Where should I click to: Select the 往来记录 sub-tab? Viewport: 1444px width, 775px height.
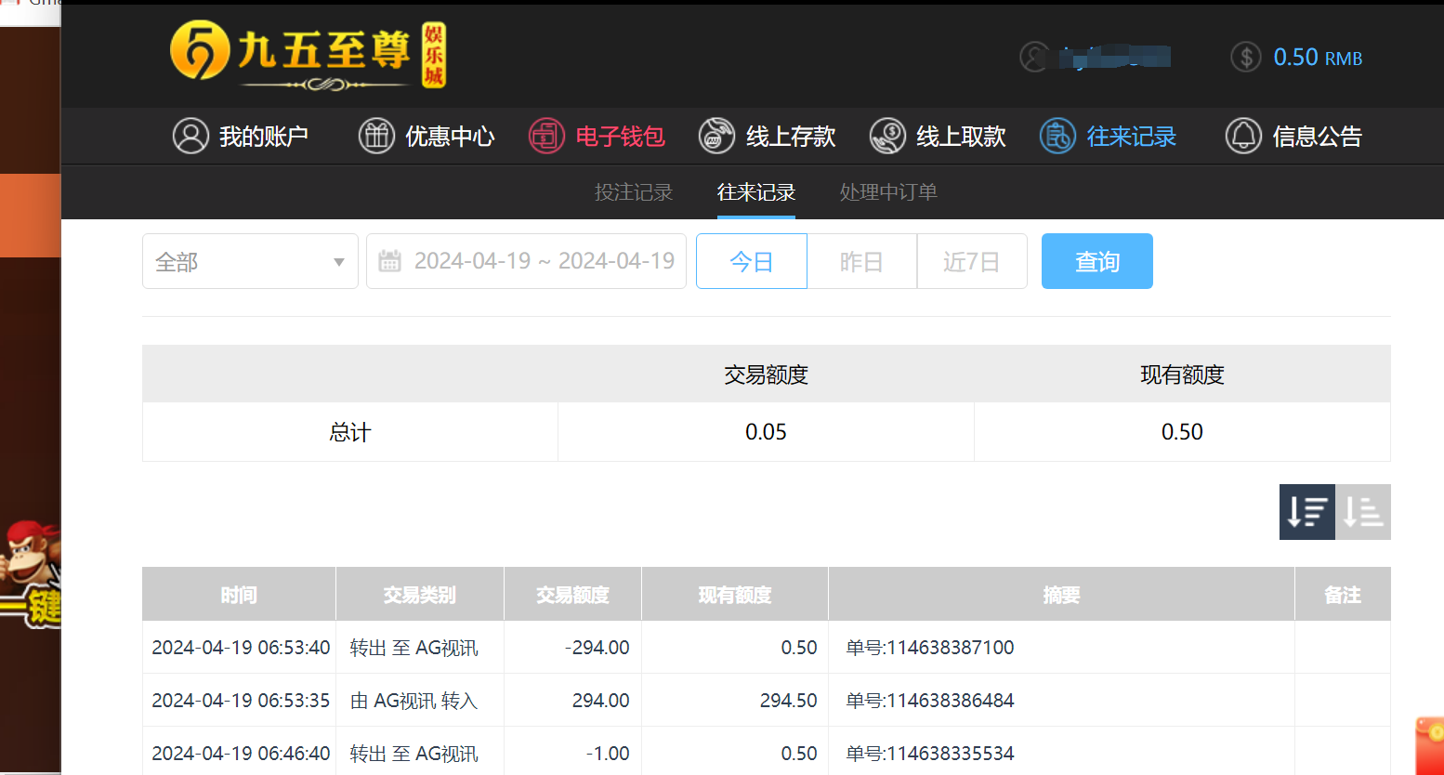tap(756, 192)
